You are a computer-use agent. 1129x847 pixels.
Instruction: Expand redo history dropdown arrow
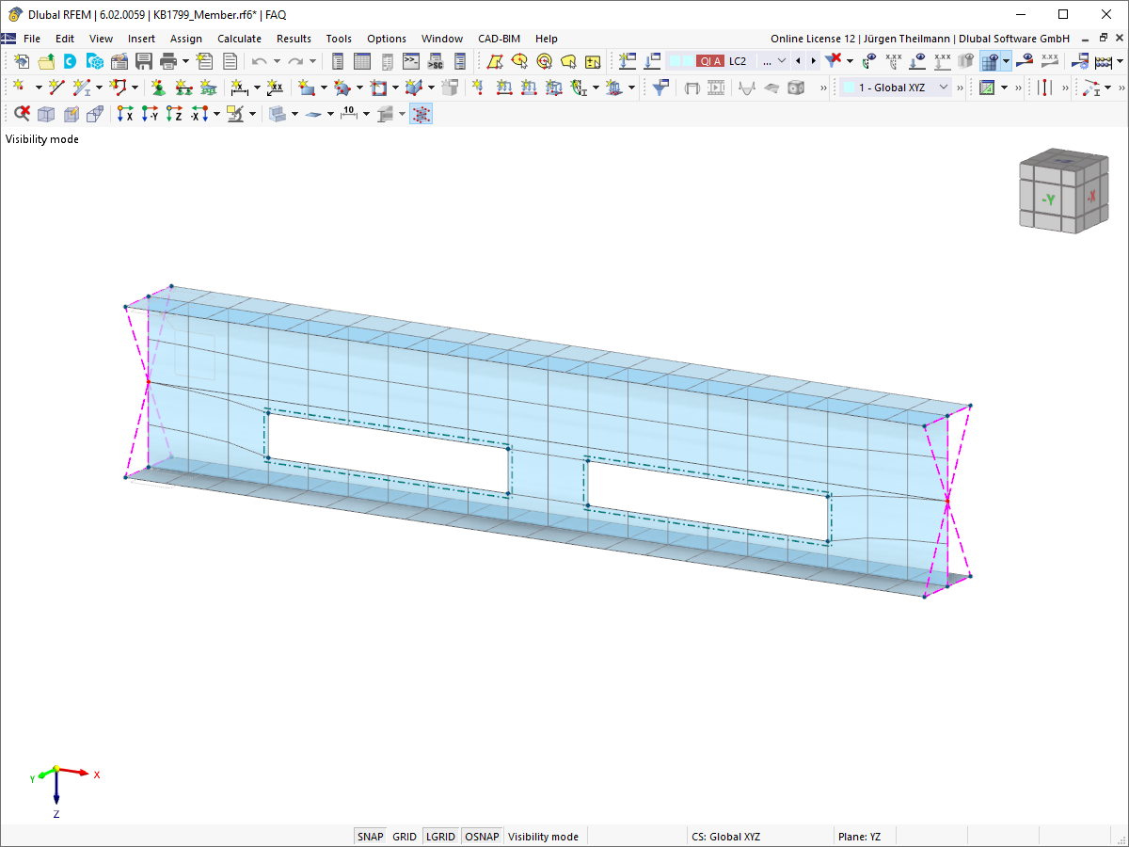coord(313,61)
